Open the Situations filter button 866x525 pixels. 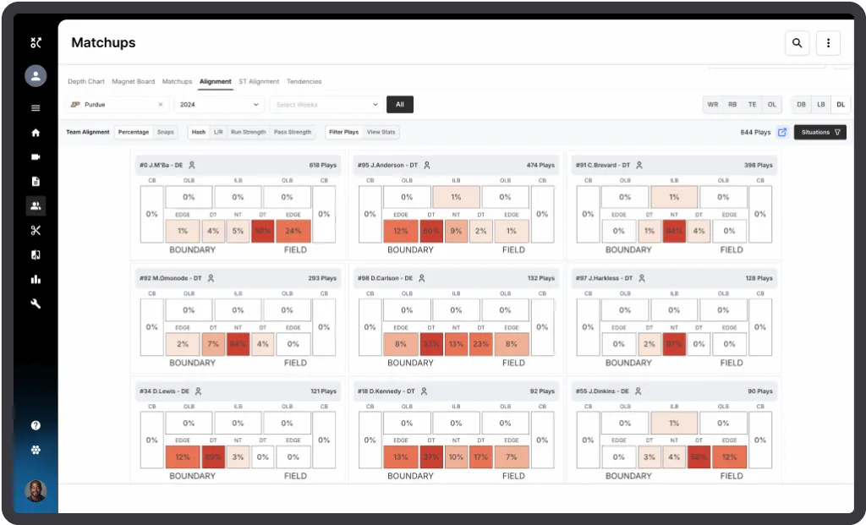(819, 132)
